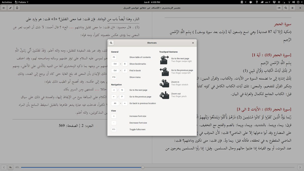304x171 pixels.
Task: Click the Slack tray icon
Action: coord(279,2)
